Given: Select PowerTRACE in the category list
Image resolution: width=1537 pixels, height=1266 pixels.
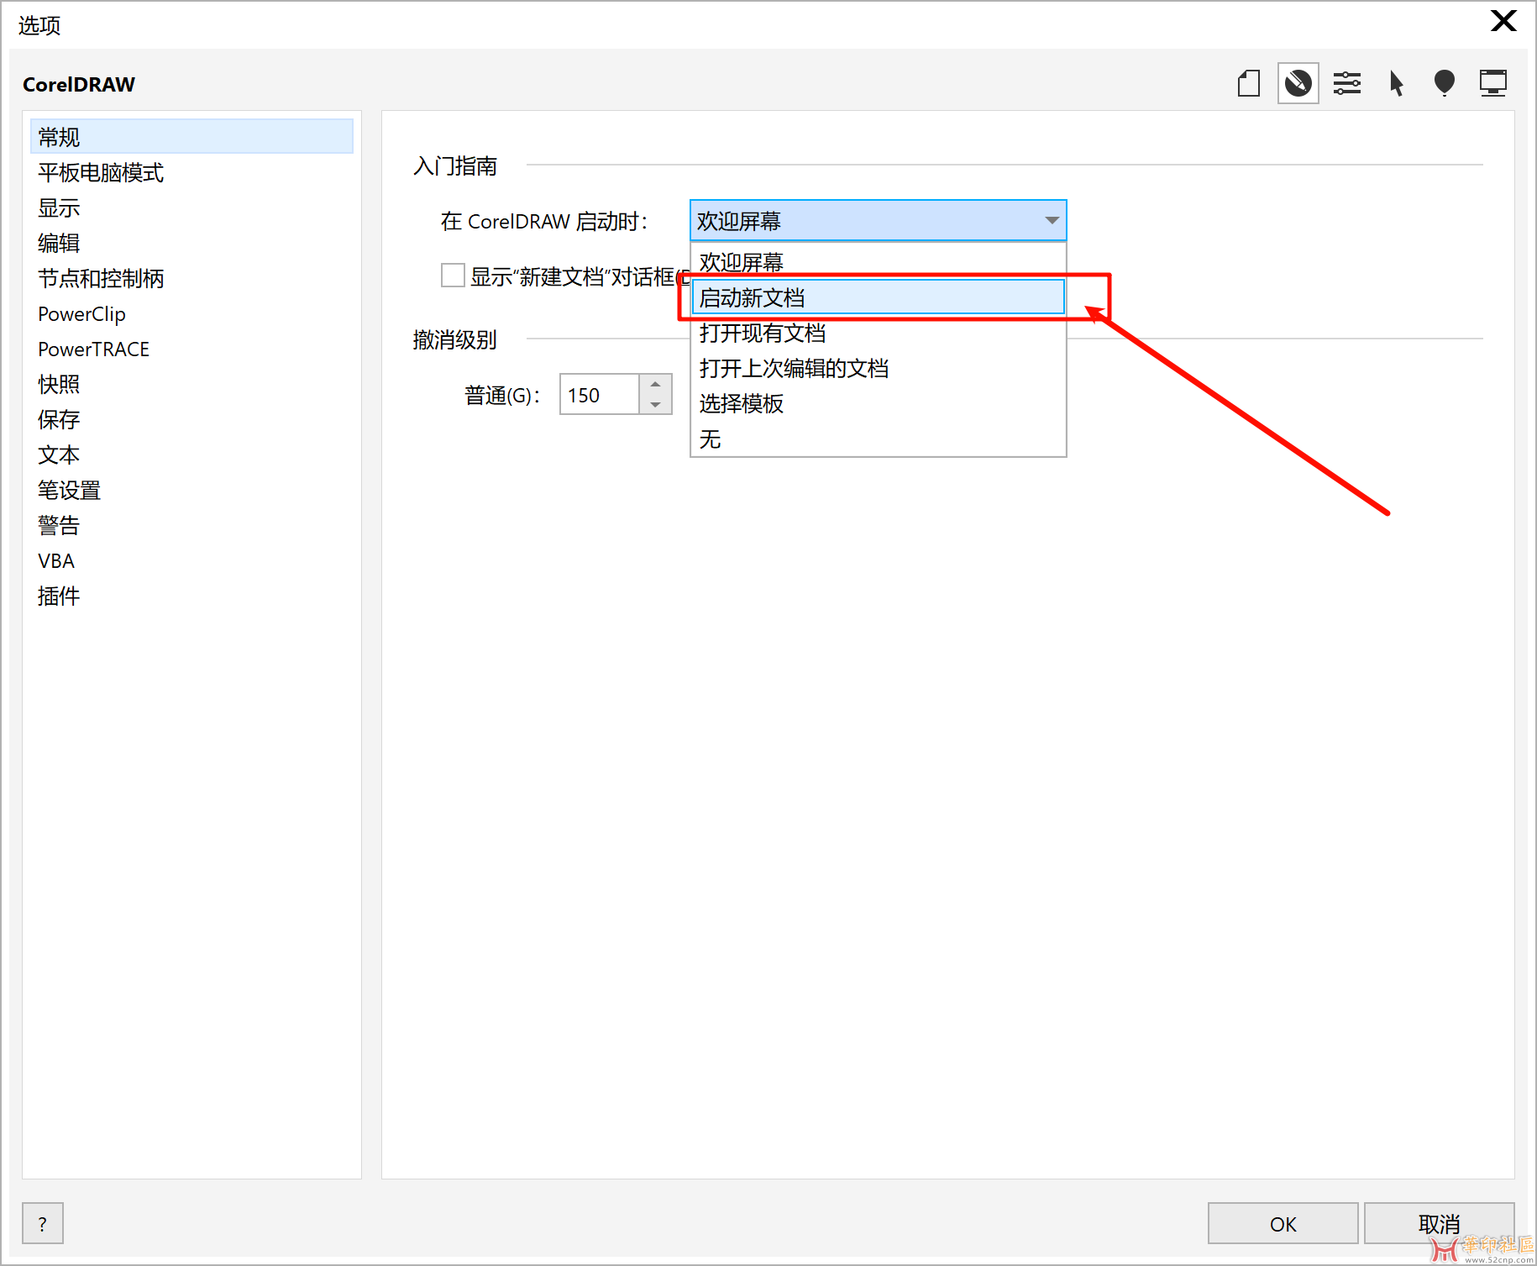Looking at the screenshot, I should pos(191,349).
